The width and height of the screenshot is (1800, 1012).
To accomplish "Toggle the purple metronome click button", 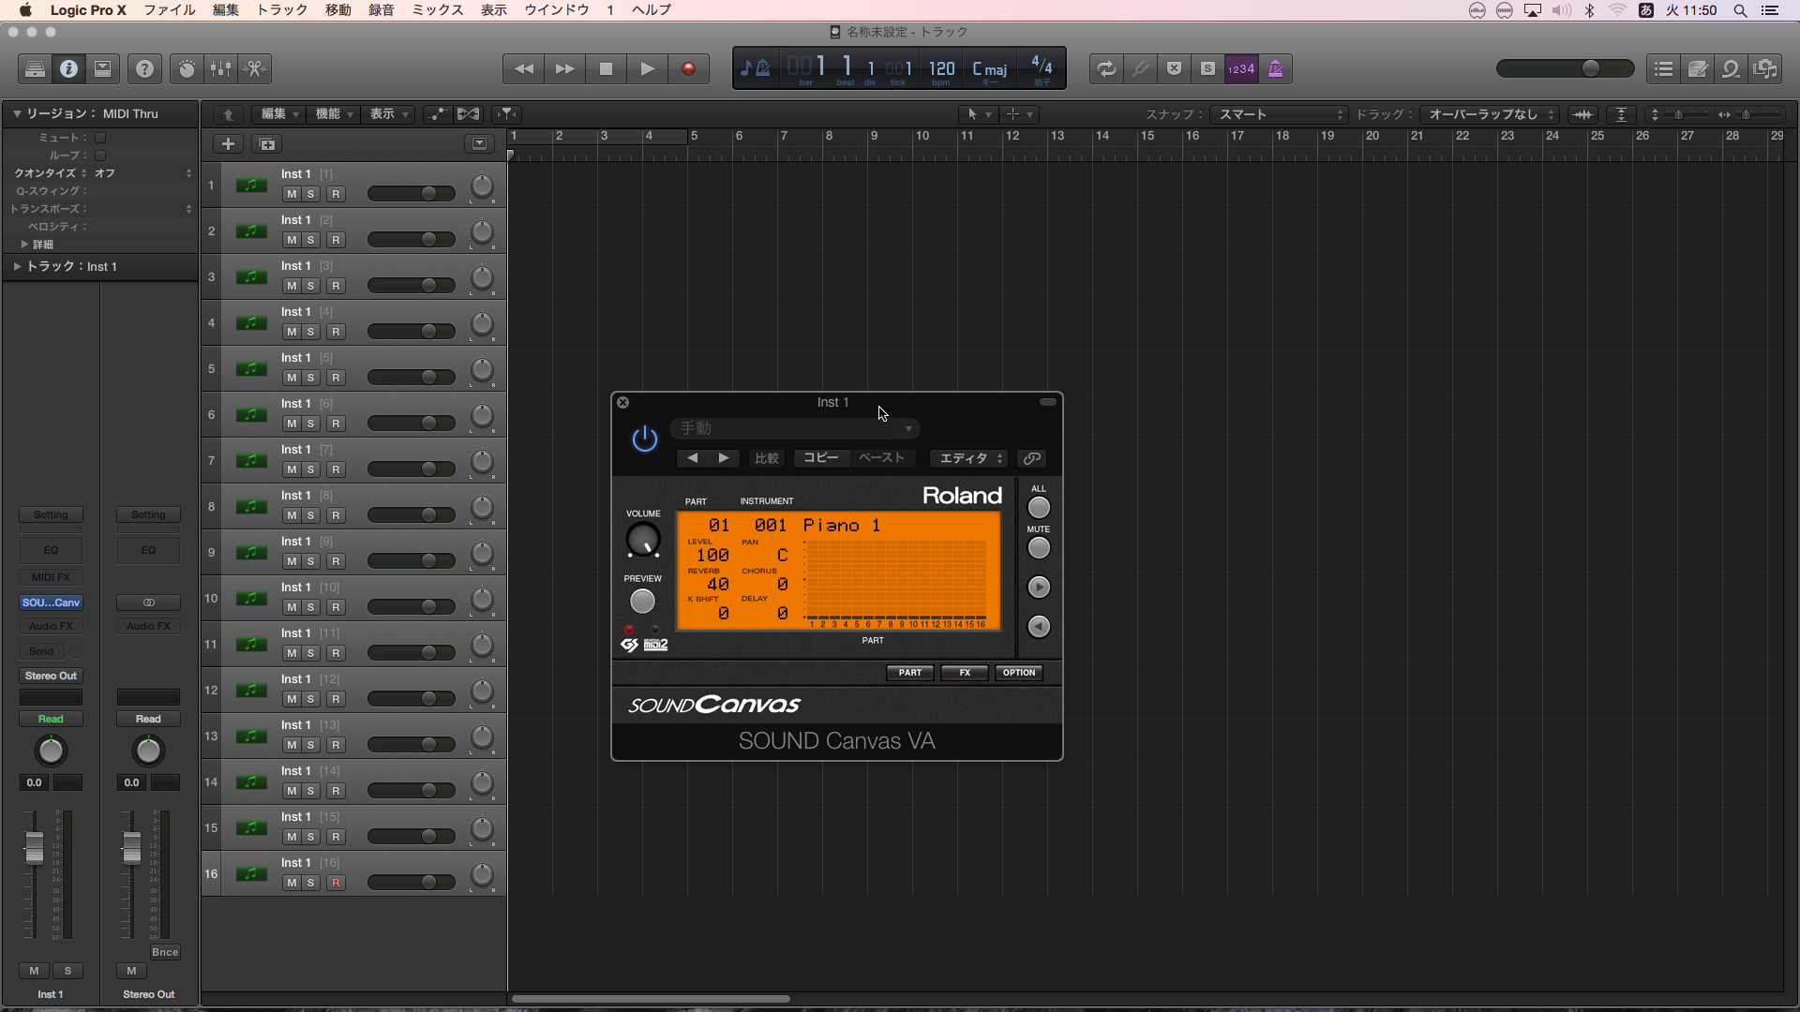I will tap(1275, 68).
